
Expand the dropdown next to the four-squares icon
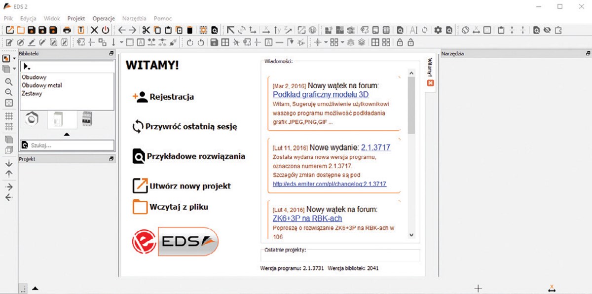coord(342,42)
